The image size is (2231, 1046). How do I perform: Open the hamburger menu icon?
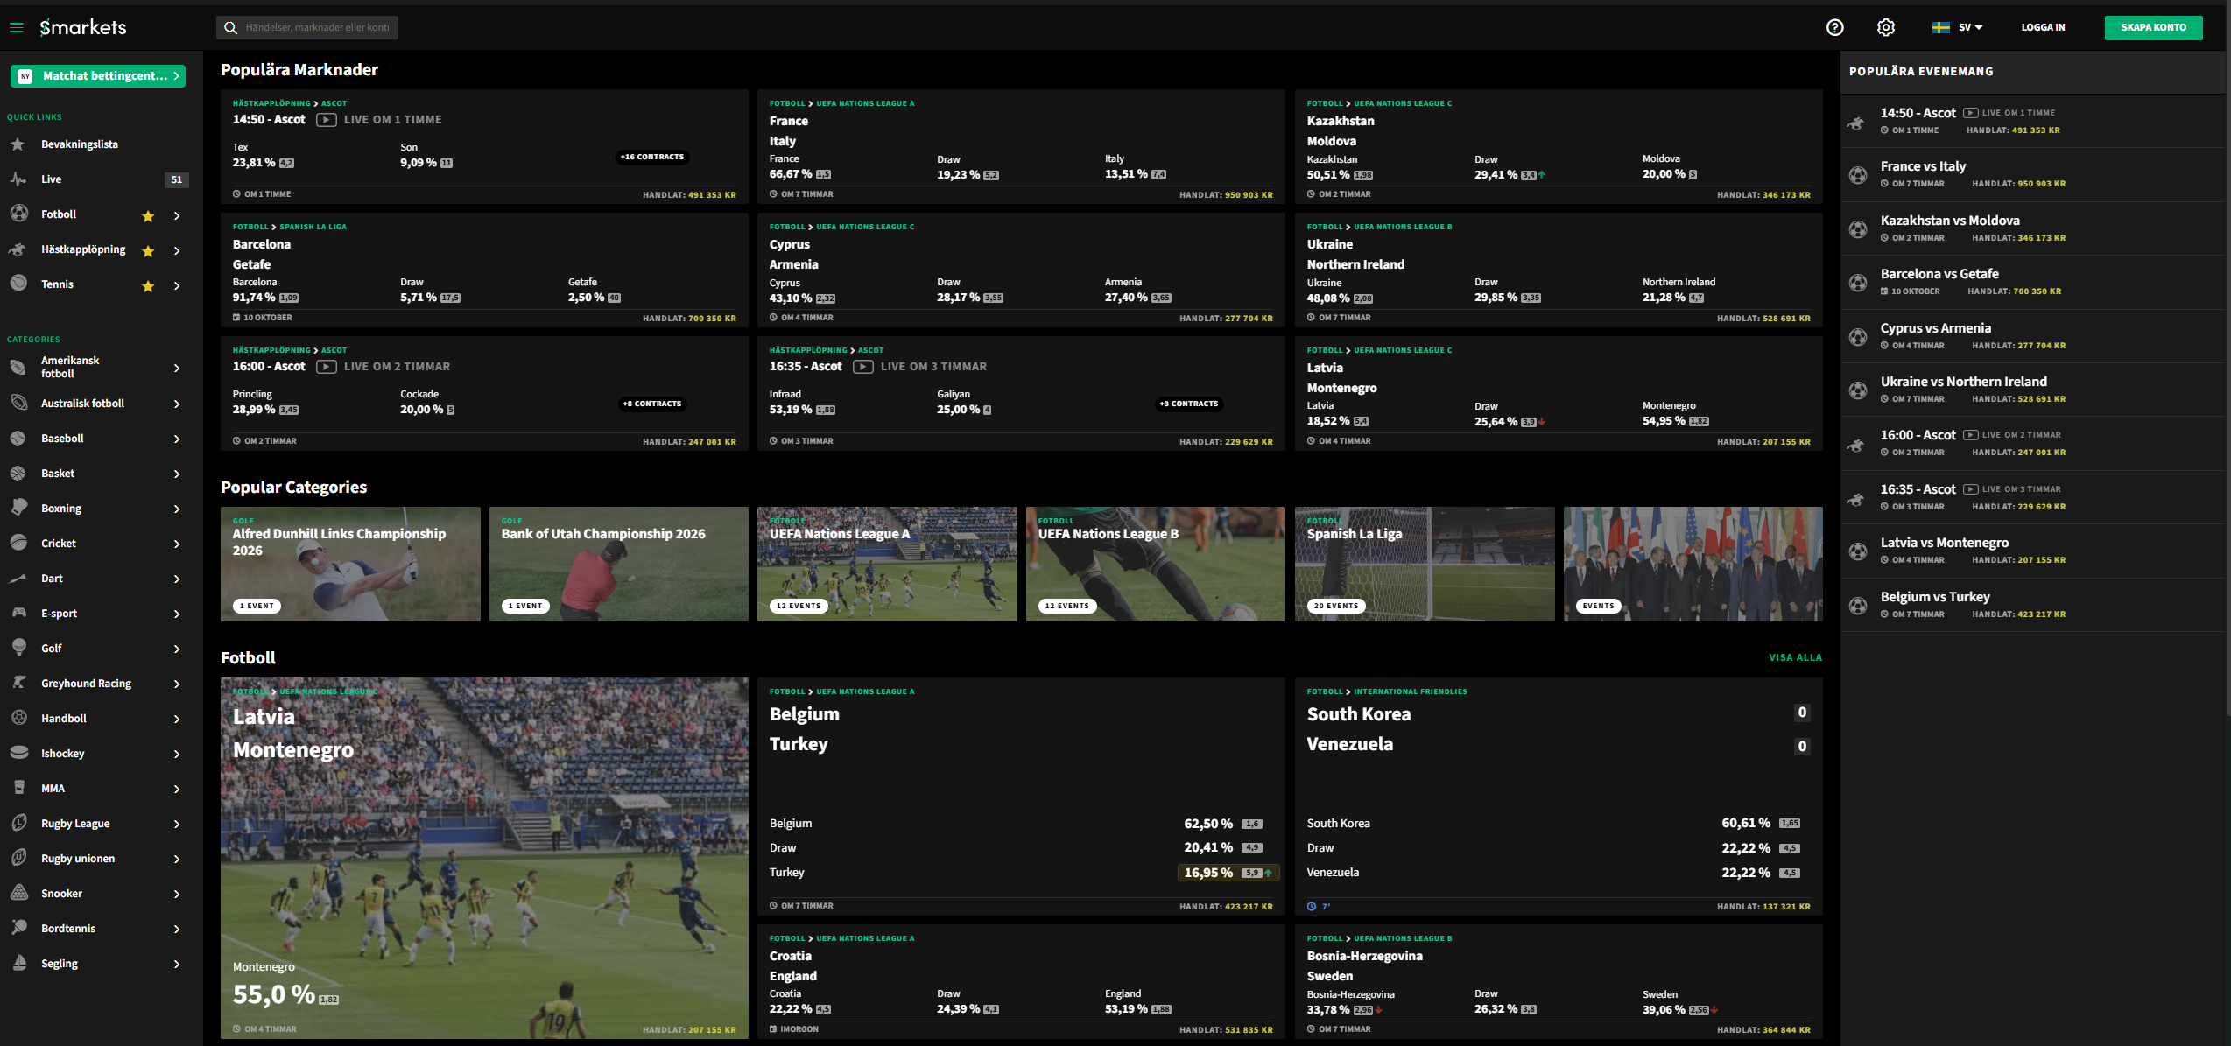[16, 27]
